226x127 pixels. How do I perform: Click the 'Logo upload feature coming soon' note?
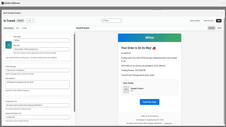[x=31, y=58]
